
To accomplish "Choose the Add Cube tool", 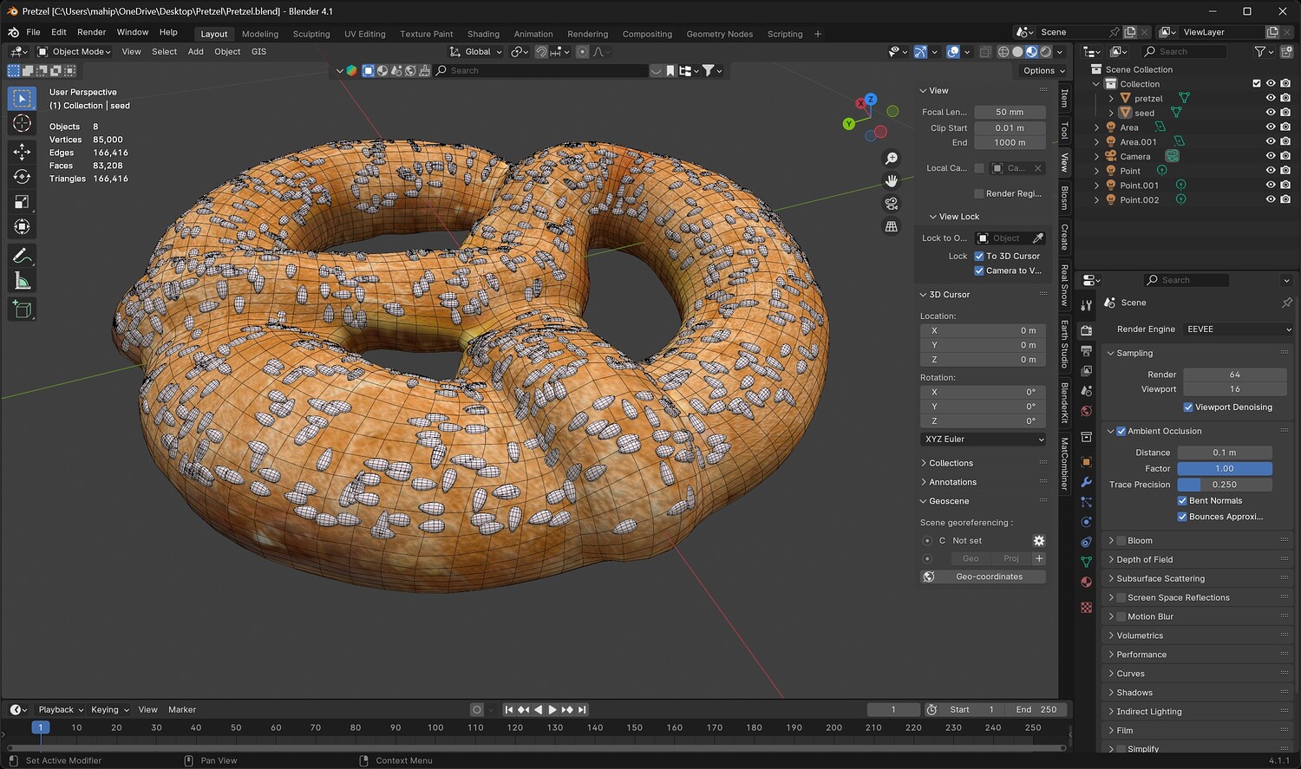I will point(23,310).
